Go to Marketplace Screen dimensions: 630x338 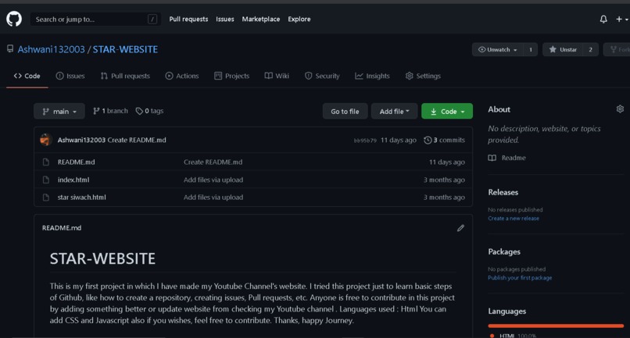coord(261,19)
